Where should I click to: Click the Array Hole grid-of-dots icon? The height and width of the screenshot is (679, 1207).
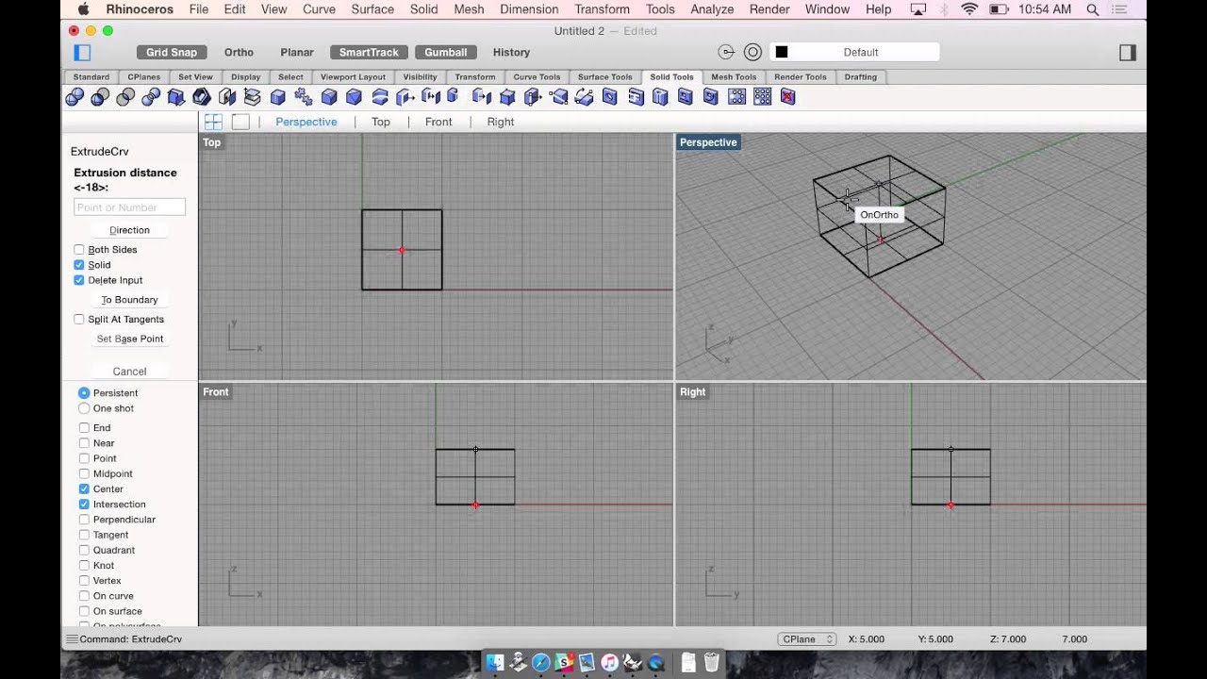(x=762, y=97)
